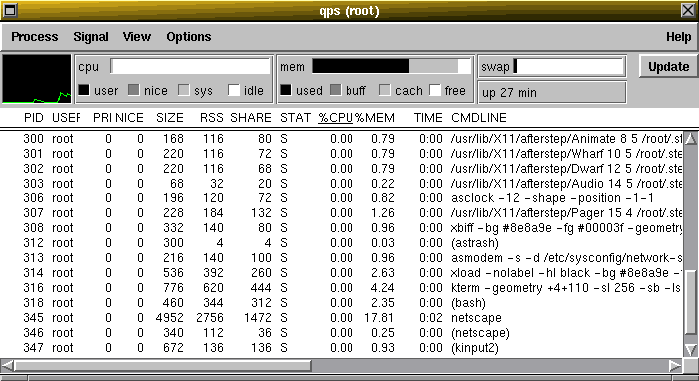Click the 2756 RSS value

click(x=210, y=318)
